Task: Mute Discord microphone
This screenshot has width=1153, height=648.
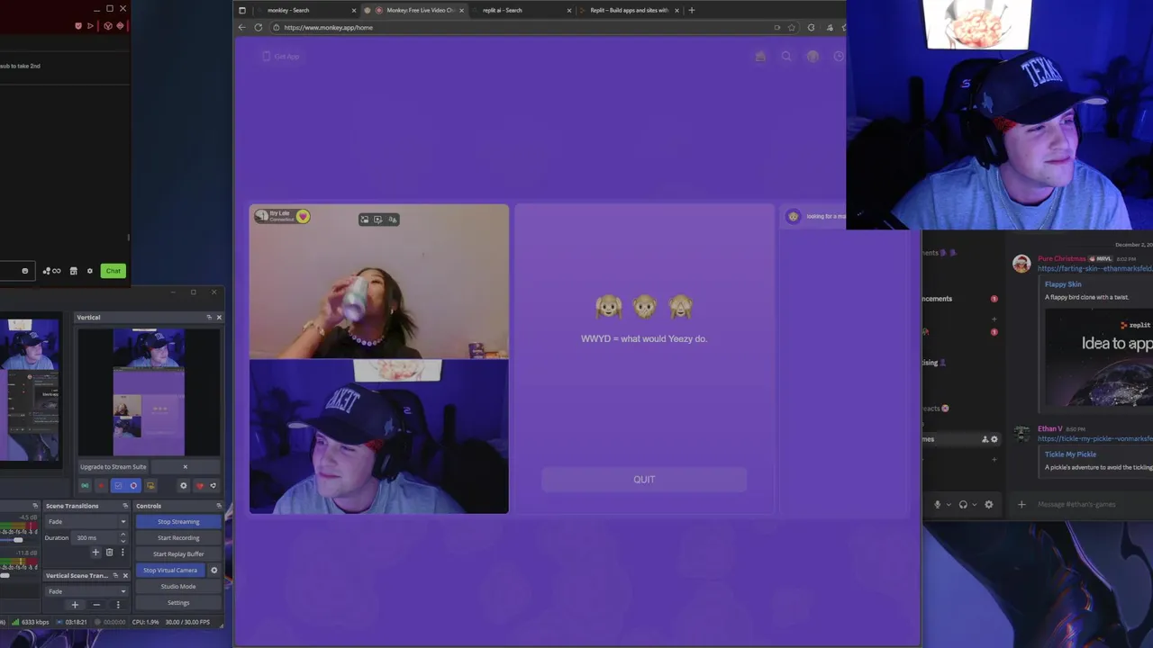Action: tap(937, 504)
